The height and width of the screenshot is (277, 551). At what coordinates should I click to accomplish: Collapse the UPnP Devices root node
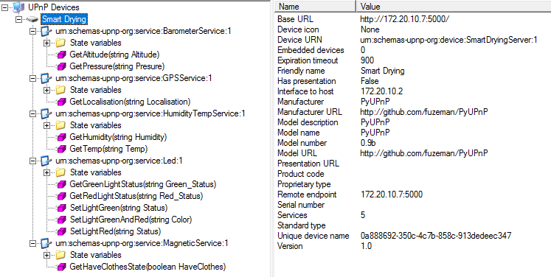[4, 7]
